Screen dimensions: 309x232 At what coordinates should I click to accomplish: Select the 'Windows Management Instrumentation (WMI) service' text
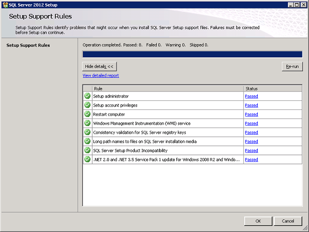pos(142,124)
